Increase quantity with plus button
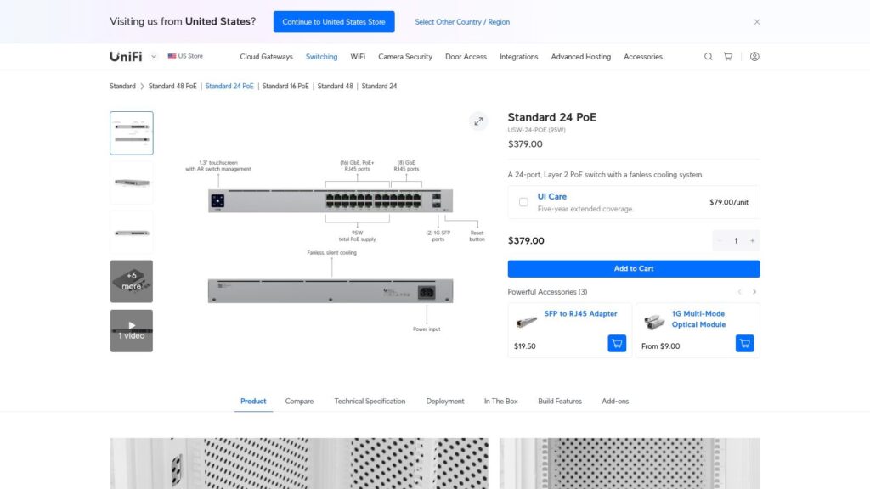The width and height of the screenshot is (870, 489). (753, 240)
